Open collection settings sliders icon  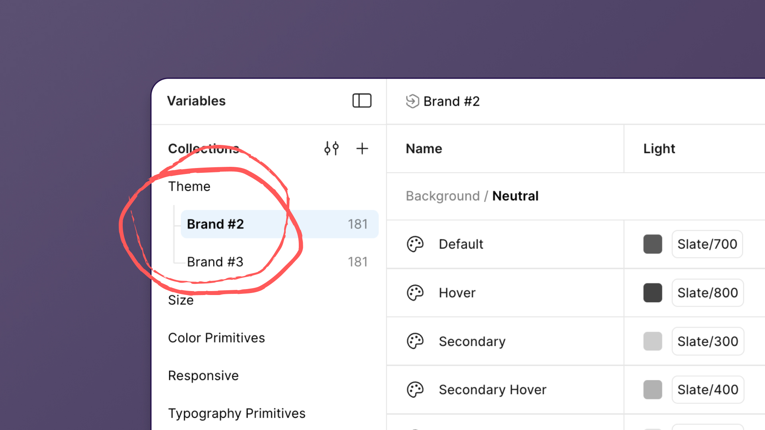(x=331, y=149)
